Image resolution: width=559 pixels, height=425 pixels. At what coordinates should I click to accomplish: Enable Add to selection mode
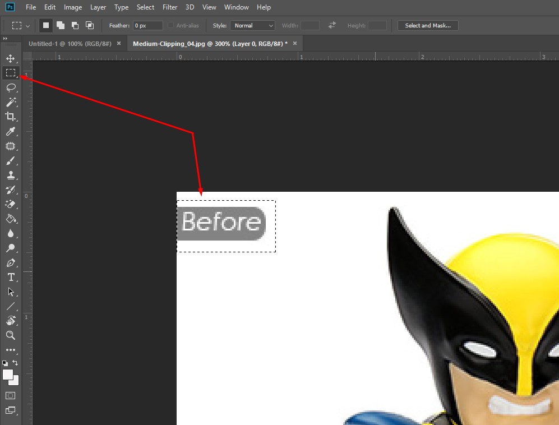pyautogui.click(x=60, y=26)
